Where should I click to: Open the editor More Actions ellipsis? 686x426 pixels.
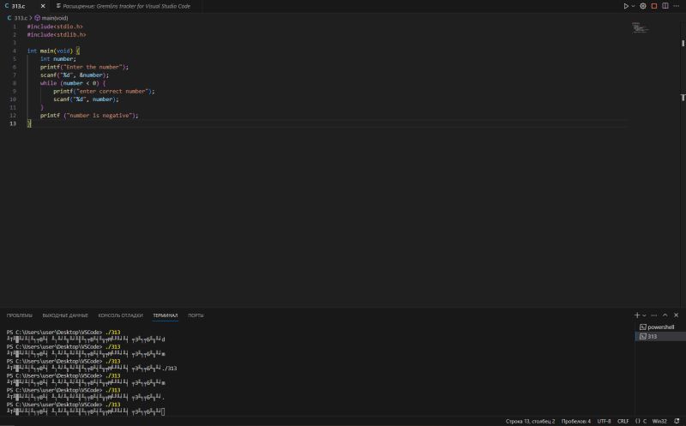point(677,6)
